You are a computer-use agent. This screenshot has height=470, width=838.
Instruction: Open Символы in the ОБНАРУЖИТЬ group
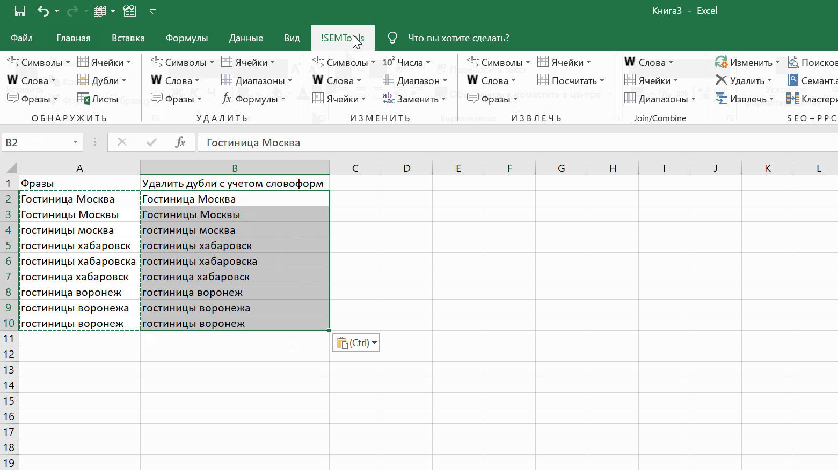tap(39, 63)
